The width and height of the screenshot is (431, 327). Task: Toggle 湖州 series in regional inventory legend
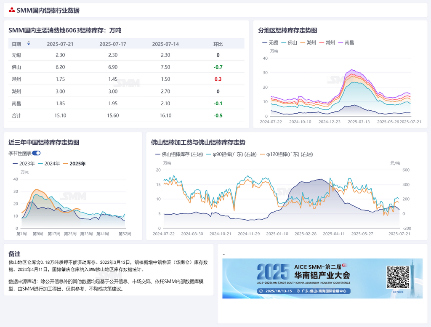click(x=308, y=43)
